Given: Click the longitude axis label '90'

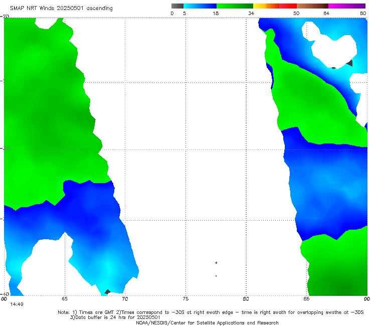Looking at the screenshot, I should click(x=367, y=299).
